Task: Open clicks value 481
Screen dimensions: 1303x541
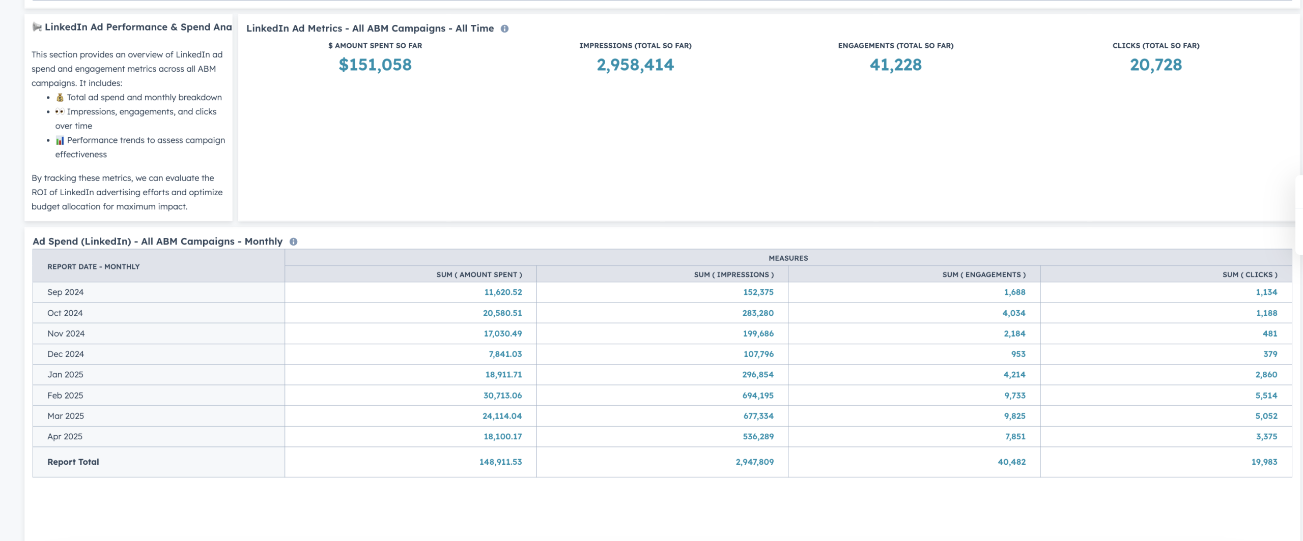Action: click(1270, 334)
